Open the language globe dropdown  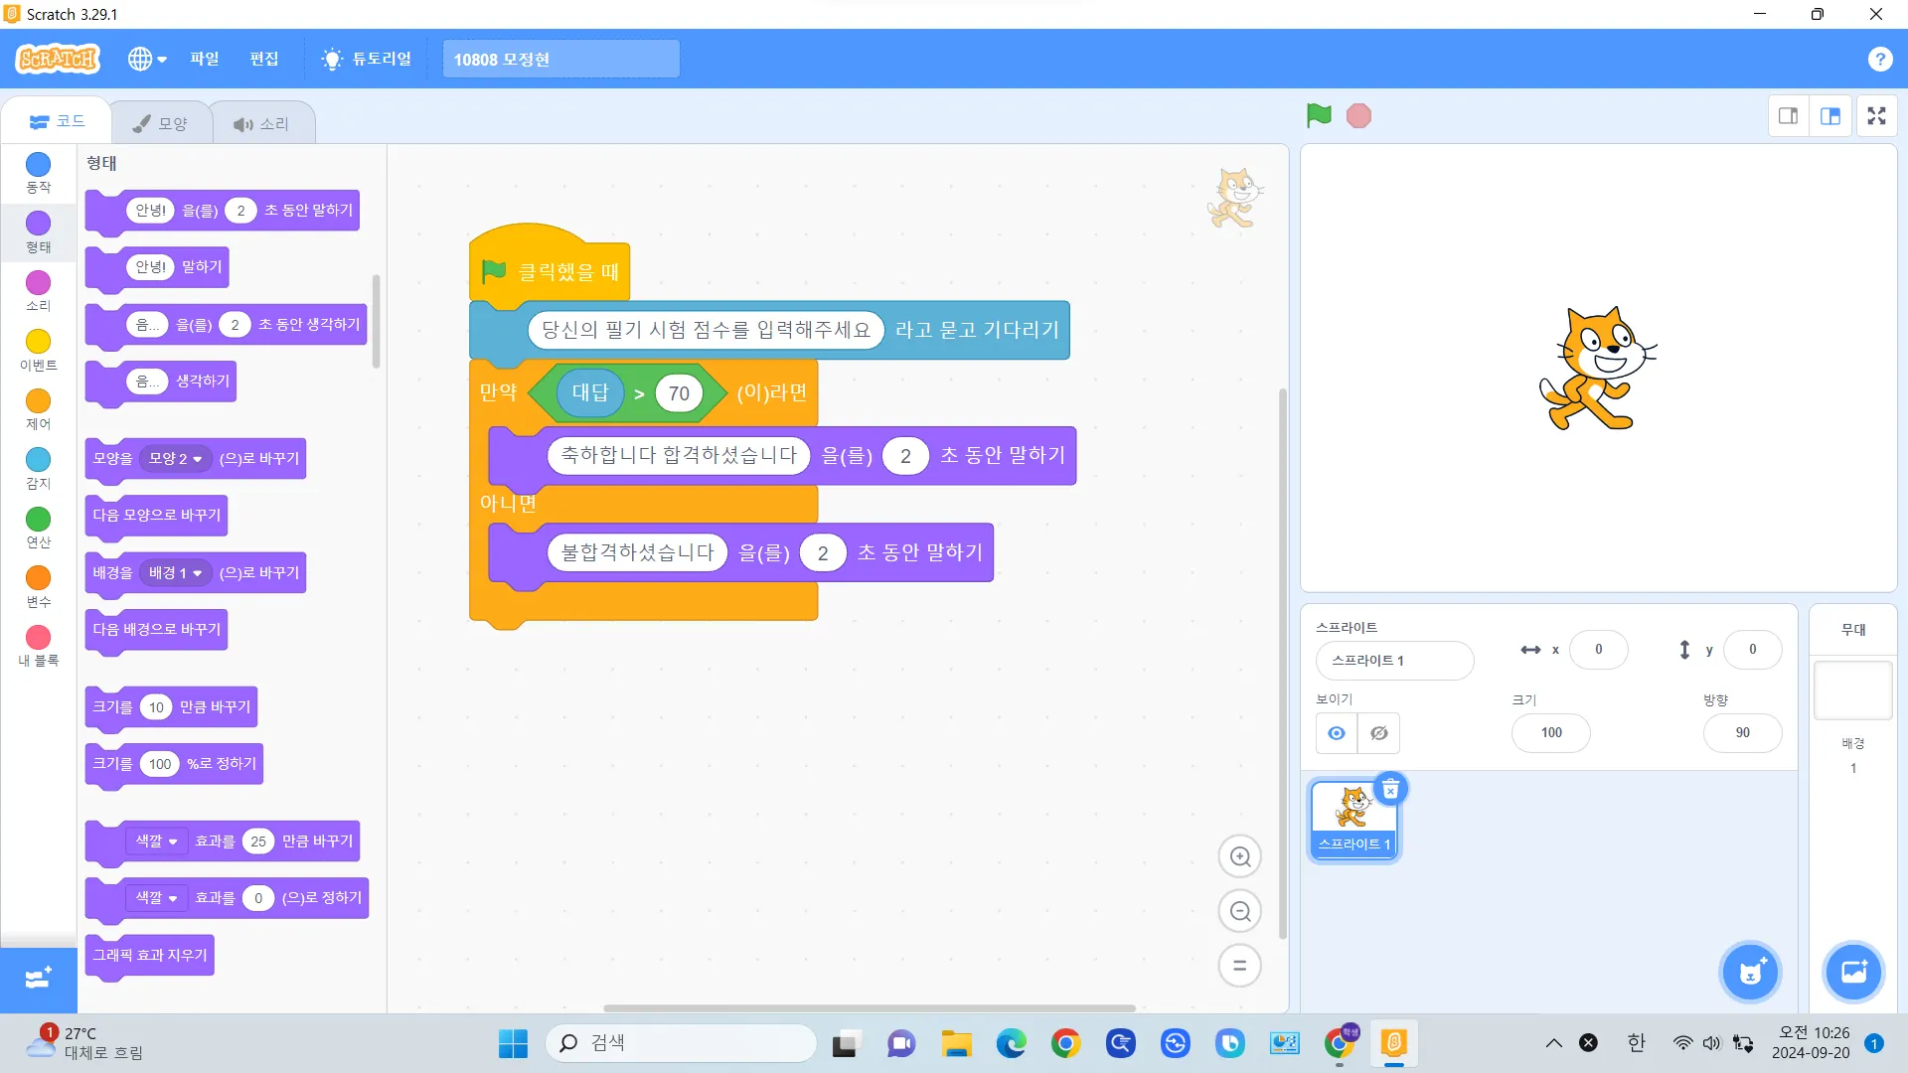click(x=146, y=59)
